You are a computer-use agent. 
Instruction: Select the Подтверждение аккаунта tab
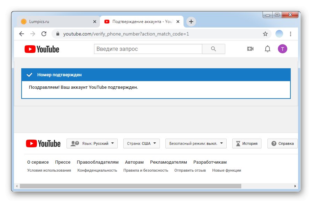tap(142, 22)
